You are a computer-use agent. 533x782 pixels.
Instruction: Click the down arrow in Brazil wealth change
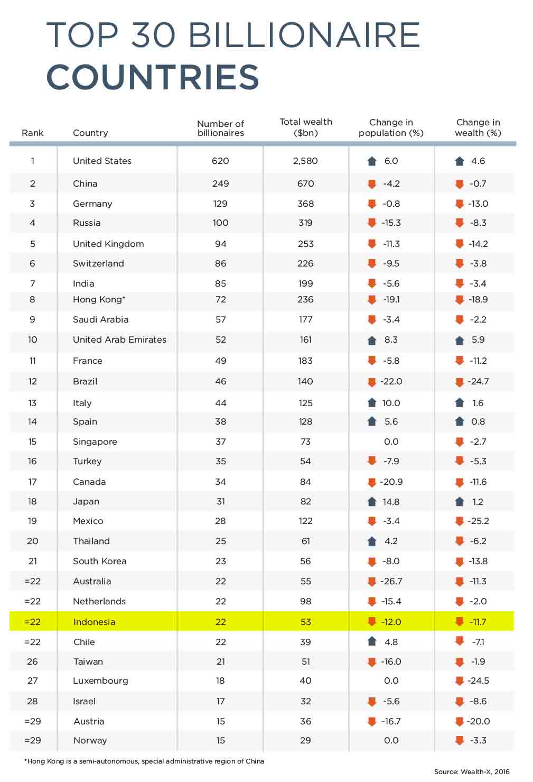(460, 382)
